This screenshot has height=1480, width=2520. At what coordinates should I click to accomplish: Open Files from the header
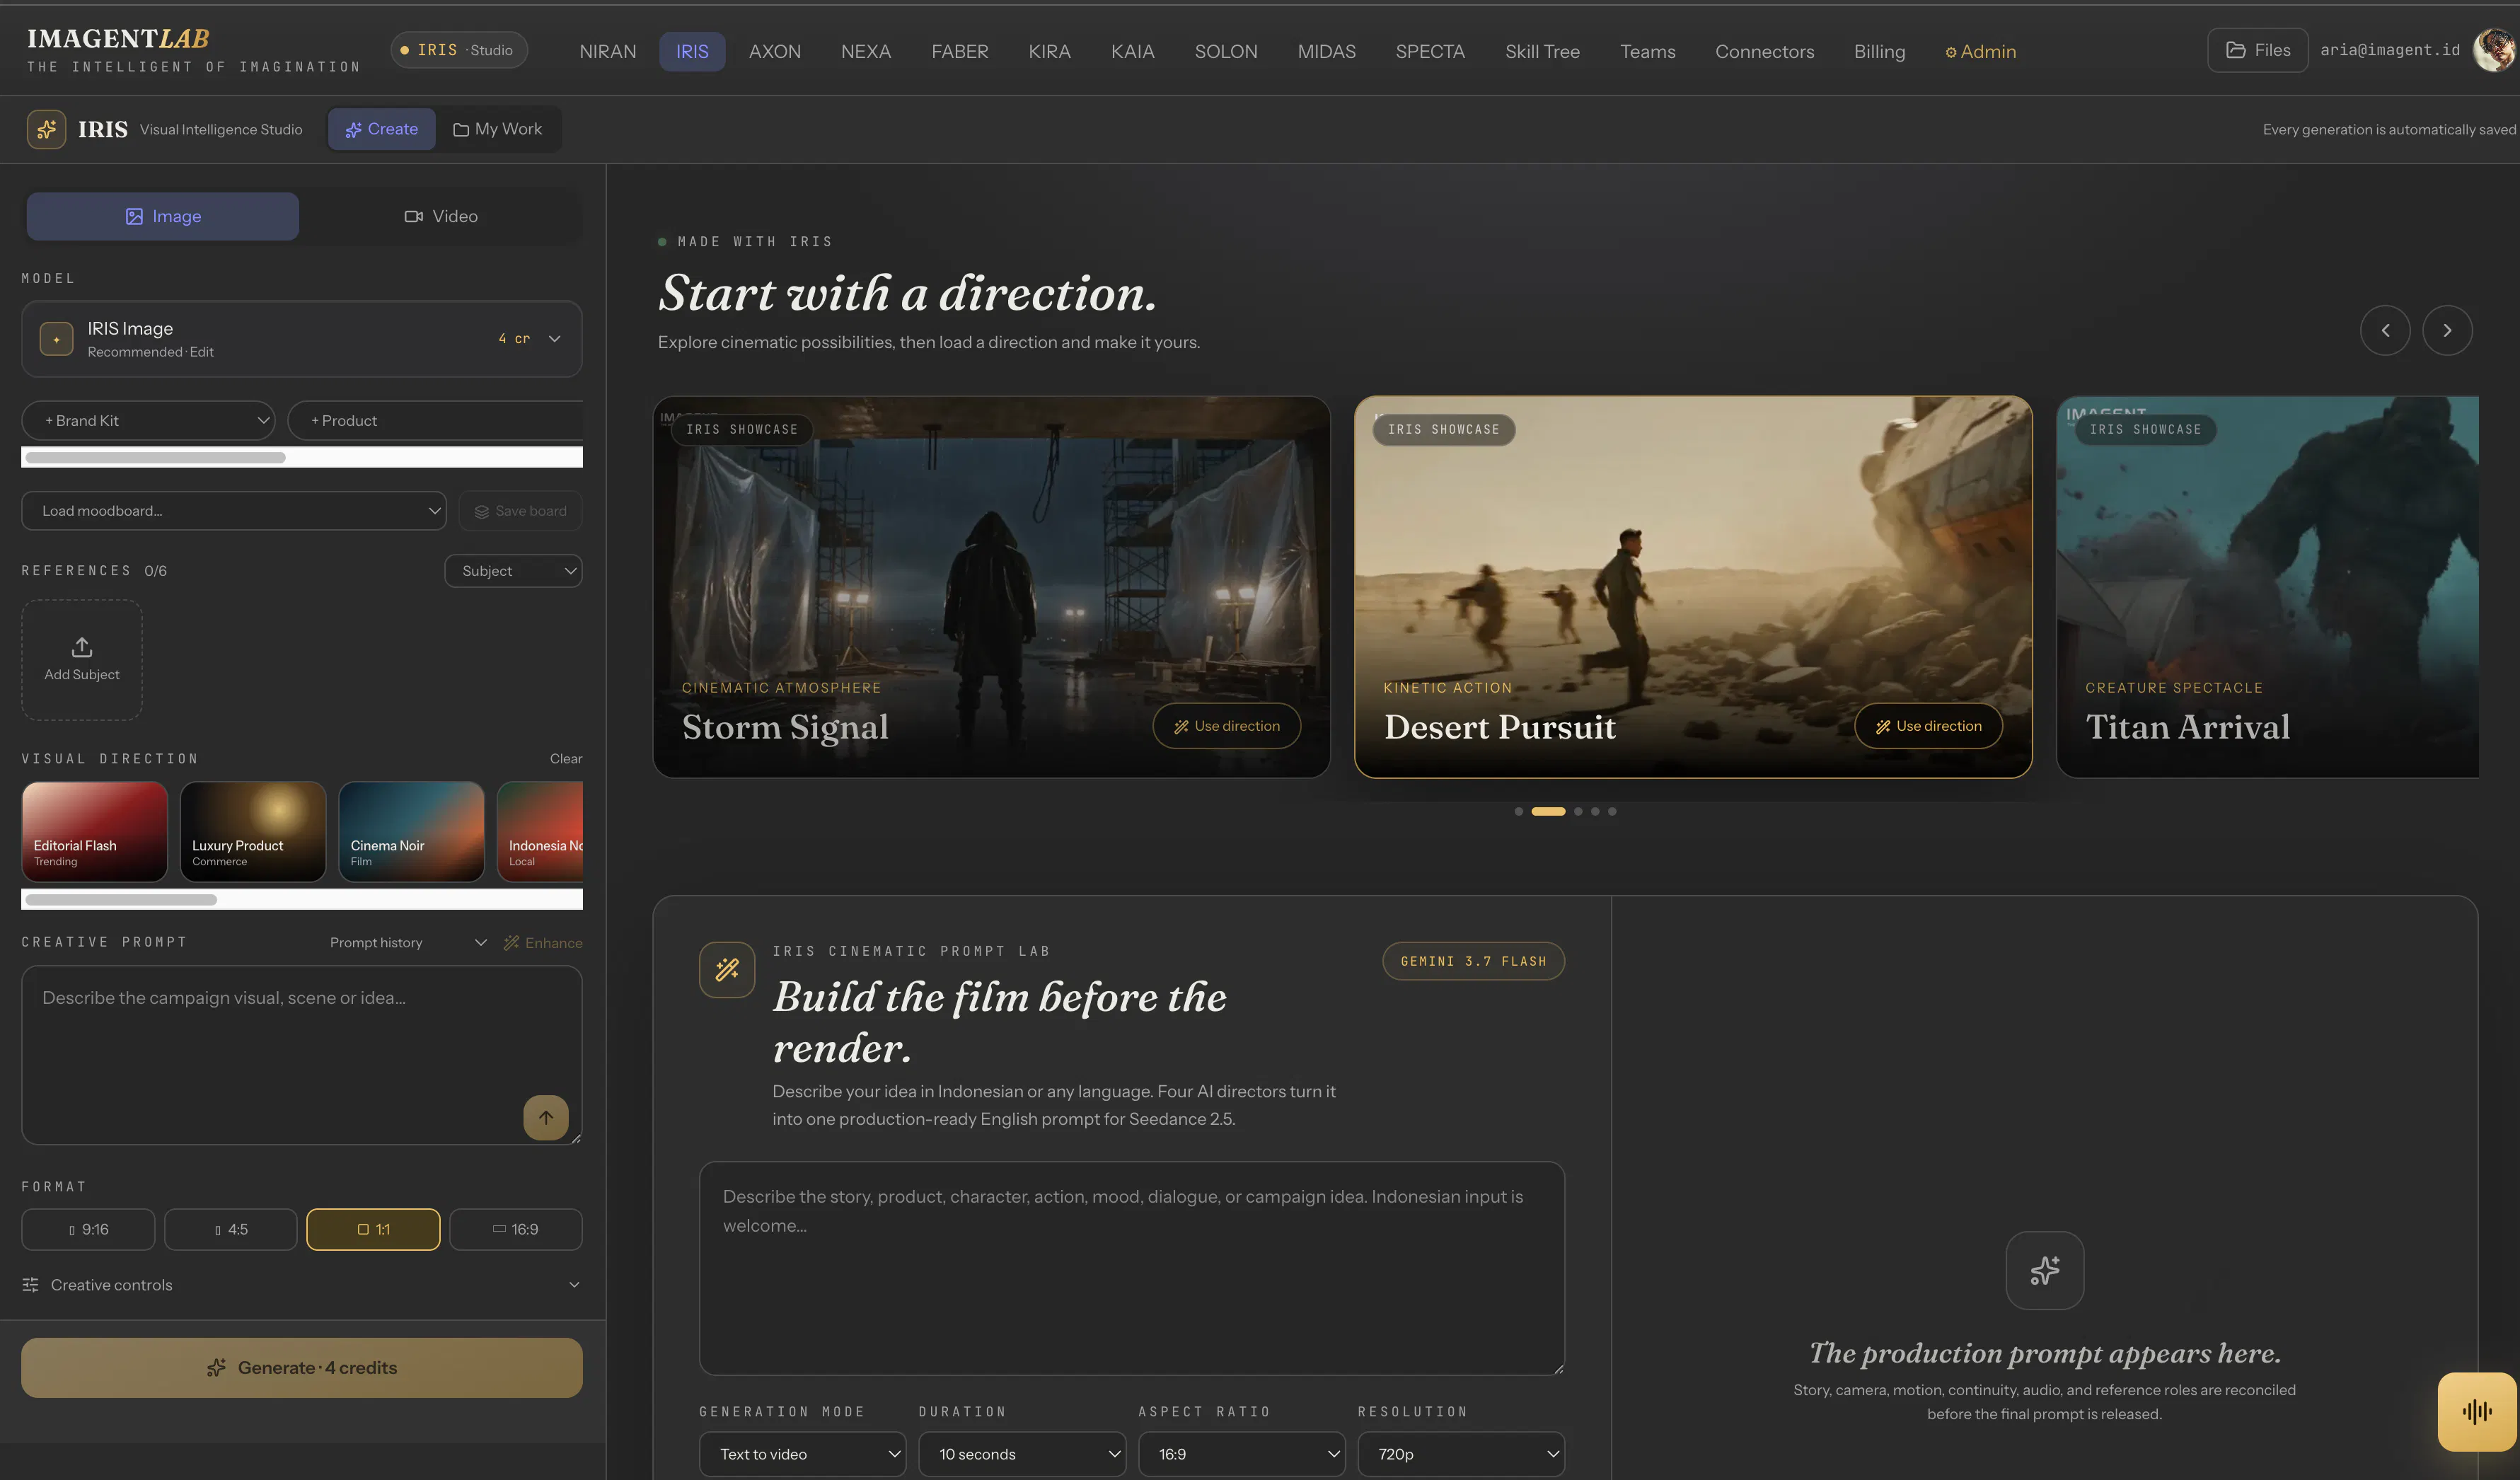coord(2257,50)
